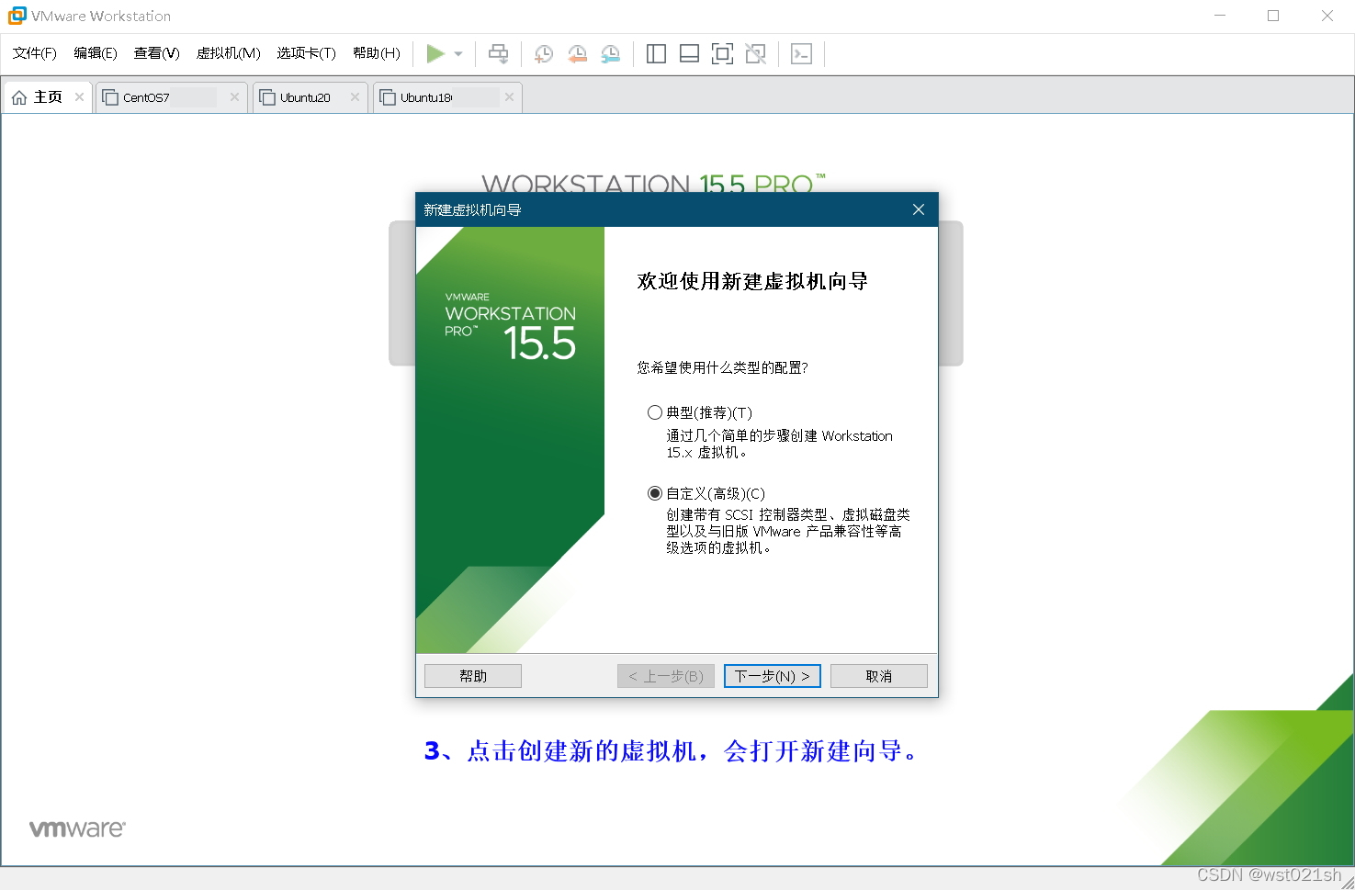Close the Ubuntu20 tab
This screenshot has height=890, width=1355.
[355, 97]
